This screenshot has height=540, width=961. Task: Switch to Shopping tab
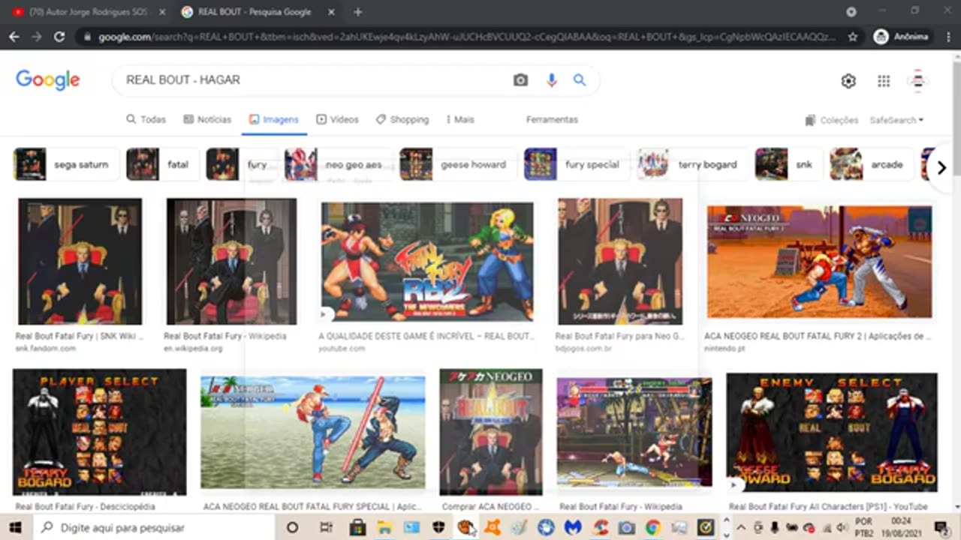[x=402, y=119]
